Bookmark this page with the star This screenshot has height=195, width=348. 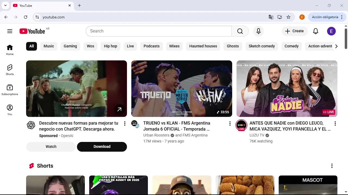point(288,17)
